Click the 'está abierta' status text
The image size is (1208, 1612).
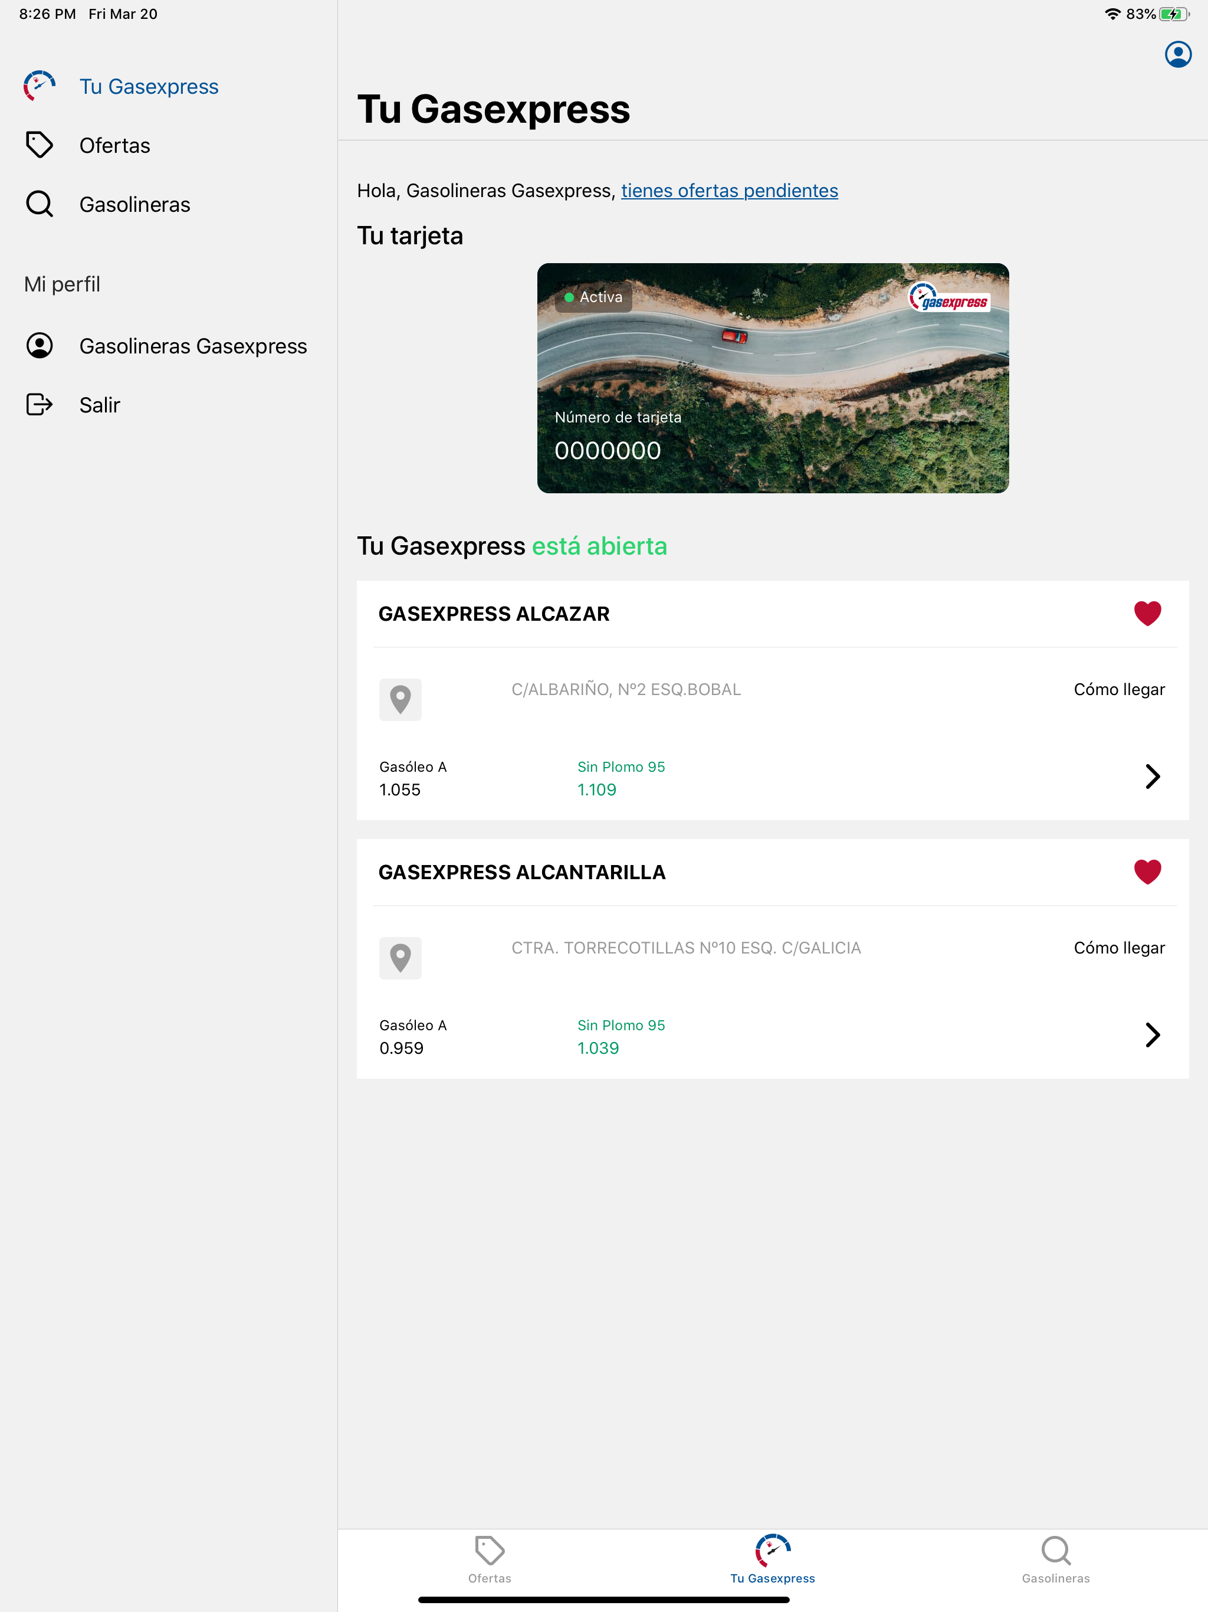pos(599,546)
